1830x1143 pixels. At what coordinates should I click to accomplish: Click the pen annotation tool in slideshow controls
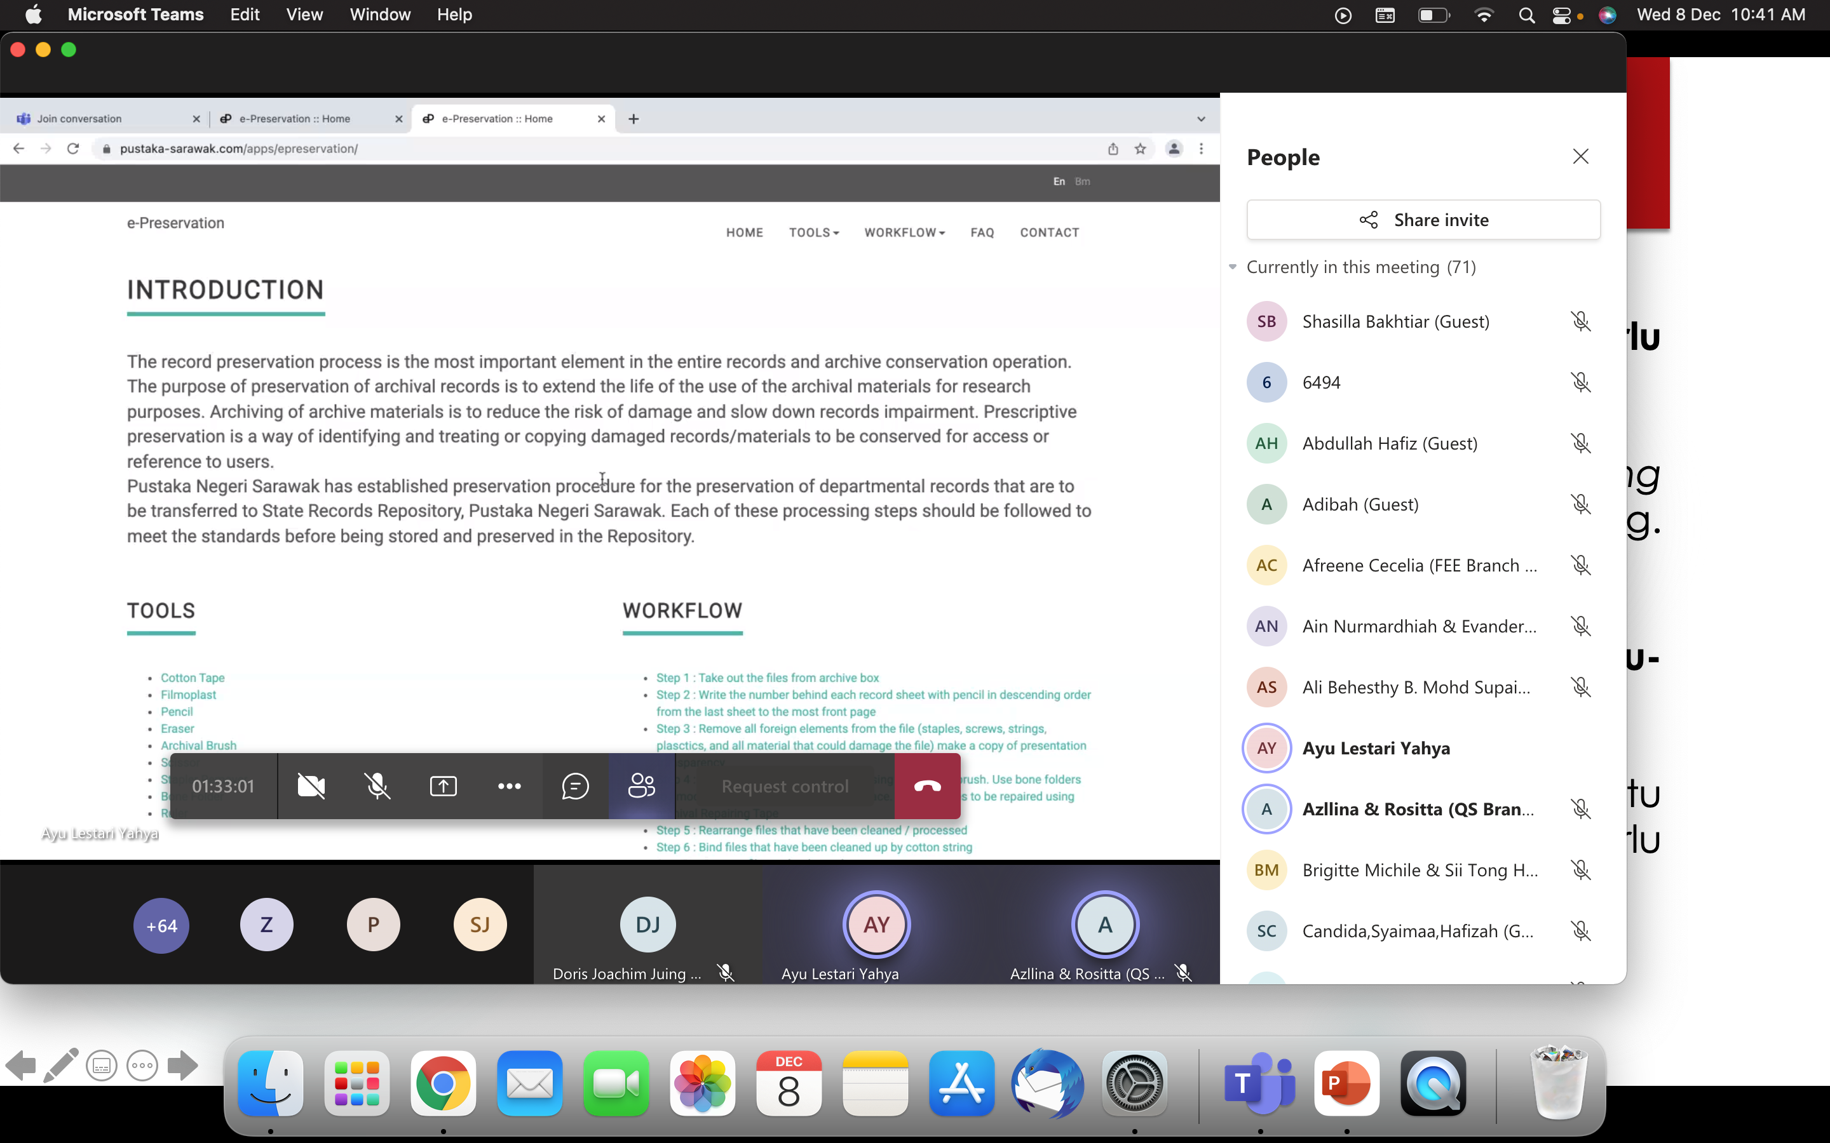pyautogui.click(x=60, y=1066)
